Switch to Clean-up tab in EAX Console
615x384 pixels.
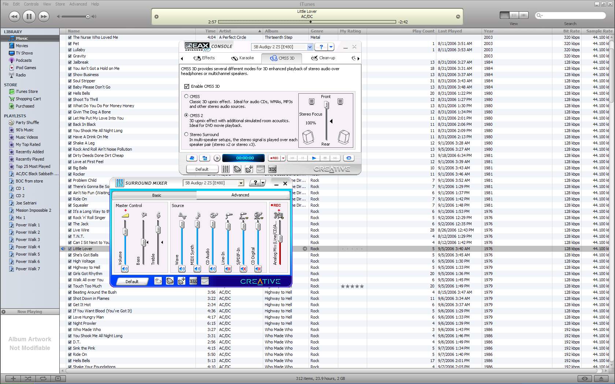(x=323, y=58)
